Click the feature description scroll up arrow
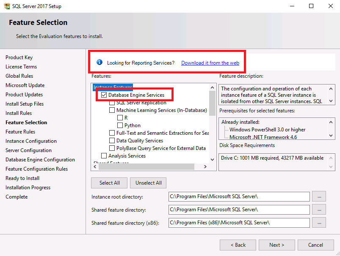This screenshot has height=256, width=340. [331, 89]
